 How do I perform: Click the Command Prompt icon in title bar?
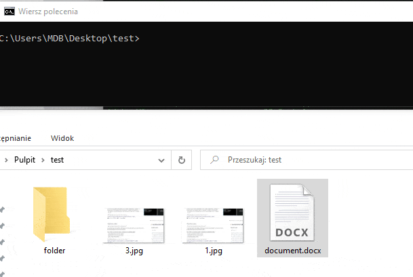[9, 11]
